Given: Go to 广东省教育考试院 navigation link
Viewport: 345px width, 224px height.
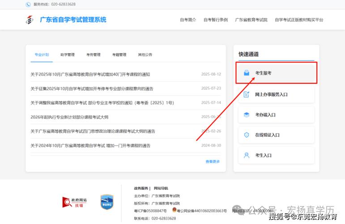Looking at the screenshot, I should pyautogui.click(x=251, y=20).
